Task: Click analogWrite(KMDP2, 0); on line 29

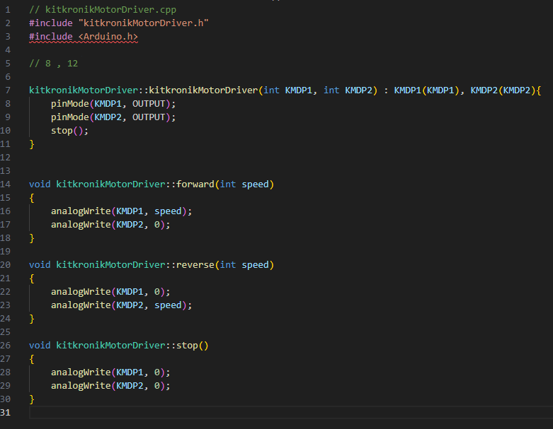Action: coord(110,386)
